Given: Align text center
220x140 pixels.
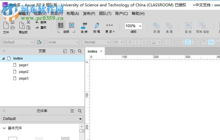Looking at the screenshot, I should point(188,42).
